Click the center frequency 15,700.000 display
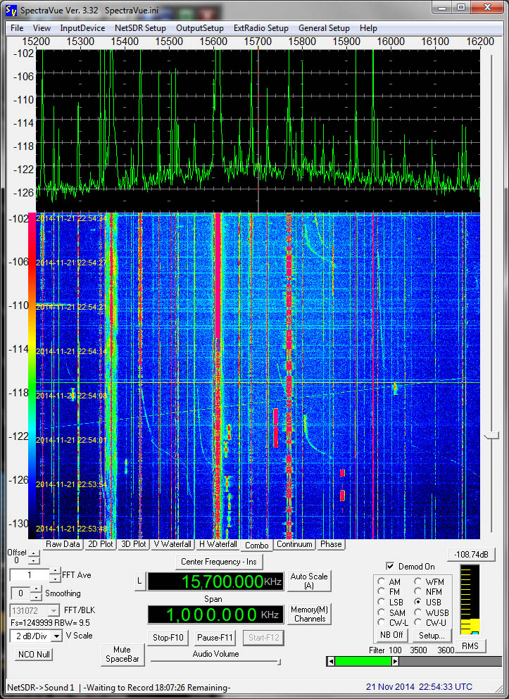 click(x=215, y=581)
